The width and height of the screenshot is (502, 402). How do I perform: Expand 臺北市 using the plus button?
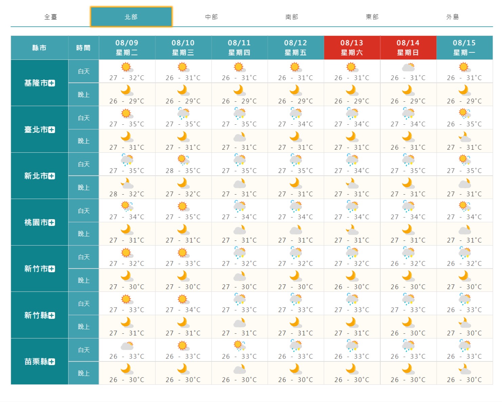click(51, 129)
